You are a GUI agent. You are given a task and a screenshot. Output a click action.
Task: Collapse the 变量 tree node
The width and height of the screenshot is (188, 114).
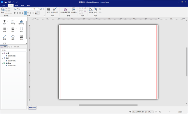tap(2, 53)
